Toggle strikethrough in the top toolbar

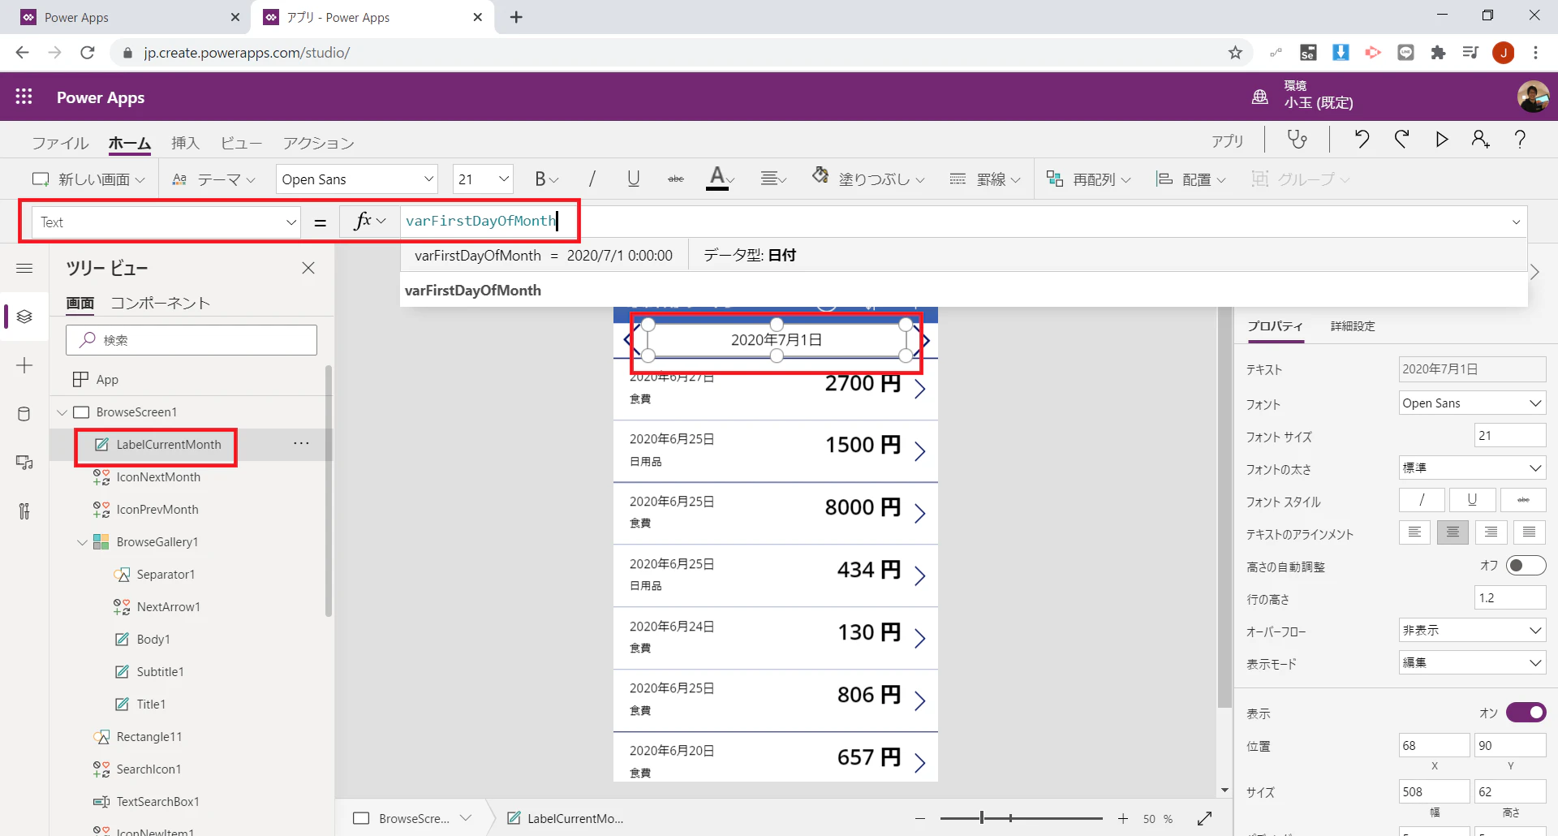(676, 179)
